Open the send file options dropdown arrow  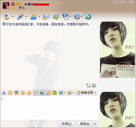[39, 17]
